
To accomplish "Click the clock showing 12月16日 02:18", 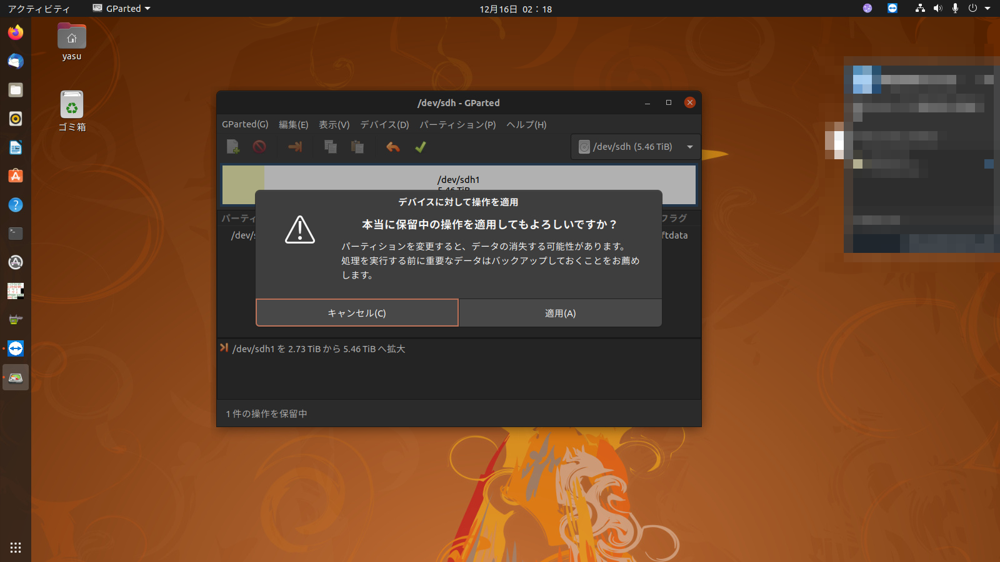I will point(516,9).
